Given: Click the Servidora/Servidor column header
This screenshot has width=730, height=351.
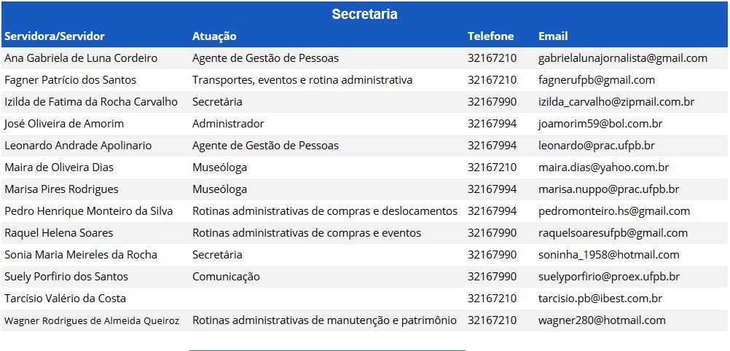Looking at the screenshot, I should pyautogui.click(x=55, y=36).
